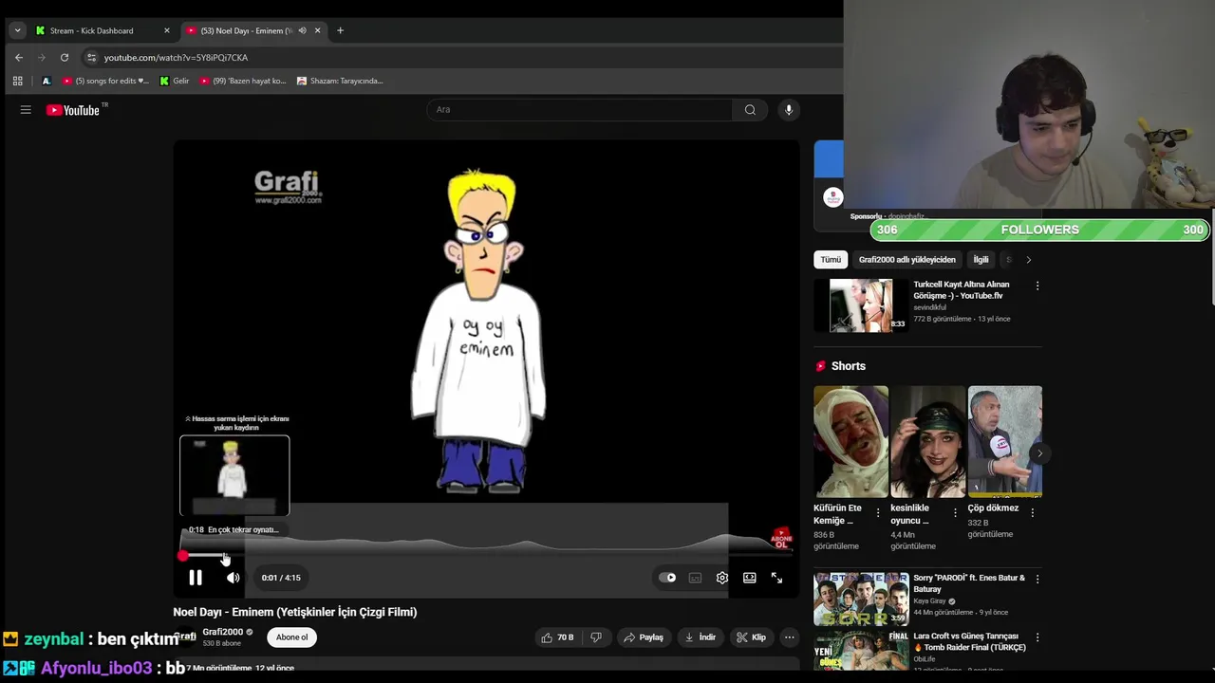This screenshot has width=1215, height=683.
Task: View site information icon in address bar
Action: click(x=90, y=58)
